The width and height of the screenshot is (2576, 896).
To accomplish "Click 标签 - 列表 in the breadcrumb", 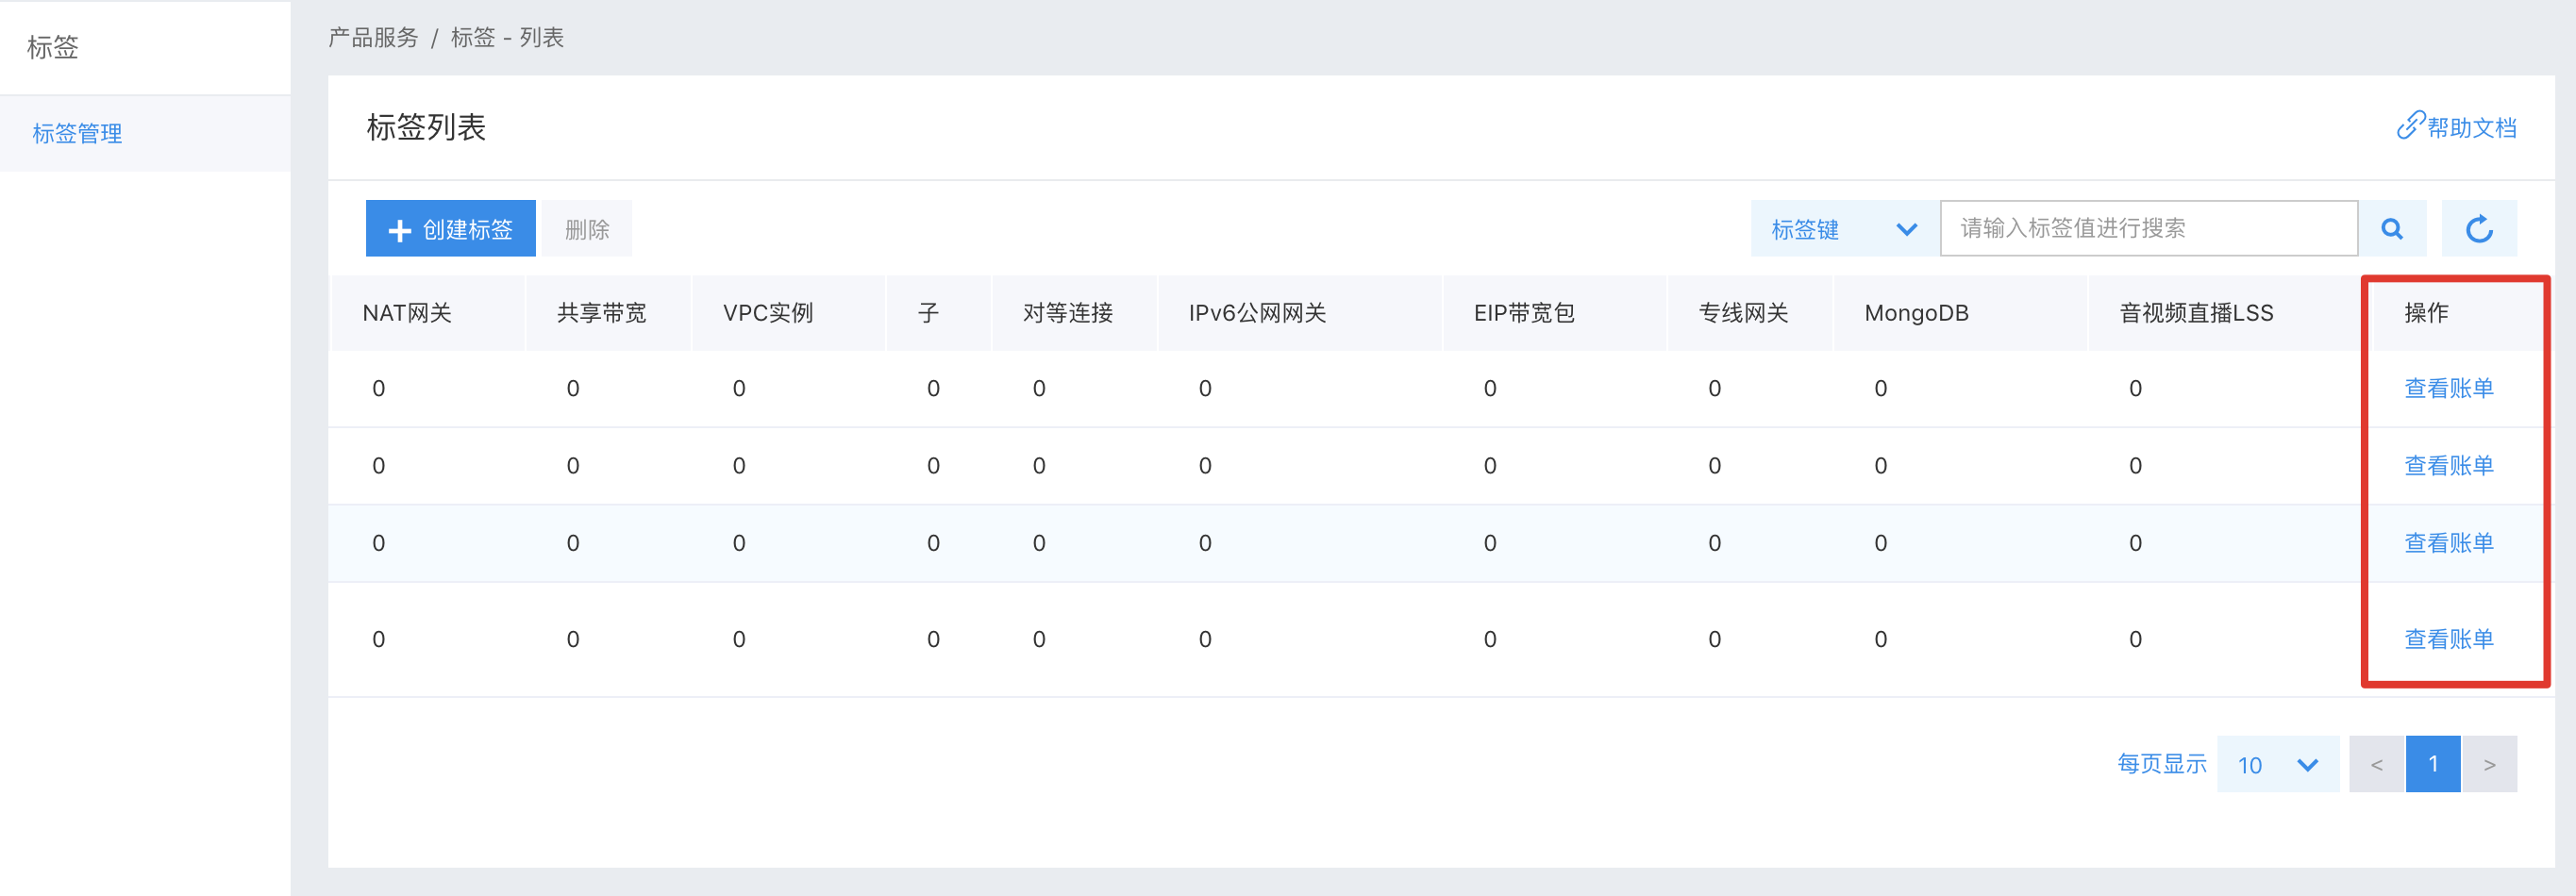I will point(507,37).
